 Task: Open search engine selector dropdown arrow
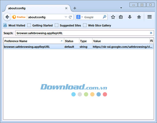coord(82,17)
